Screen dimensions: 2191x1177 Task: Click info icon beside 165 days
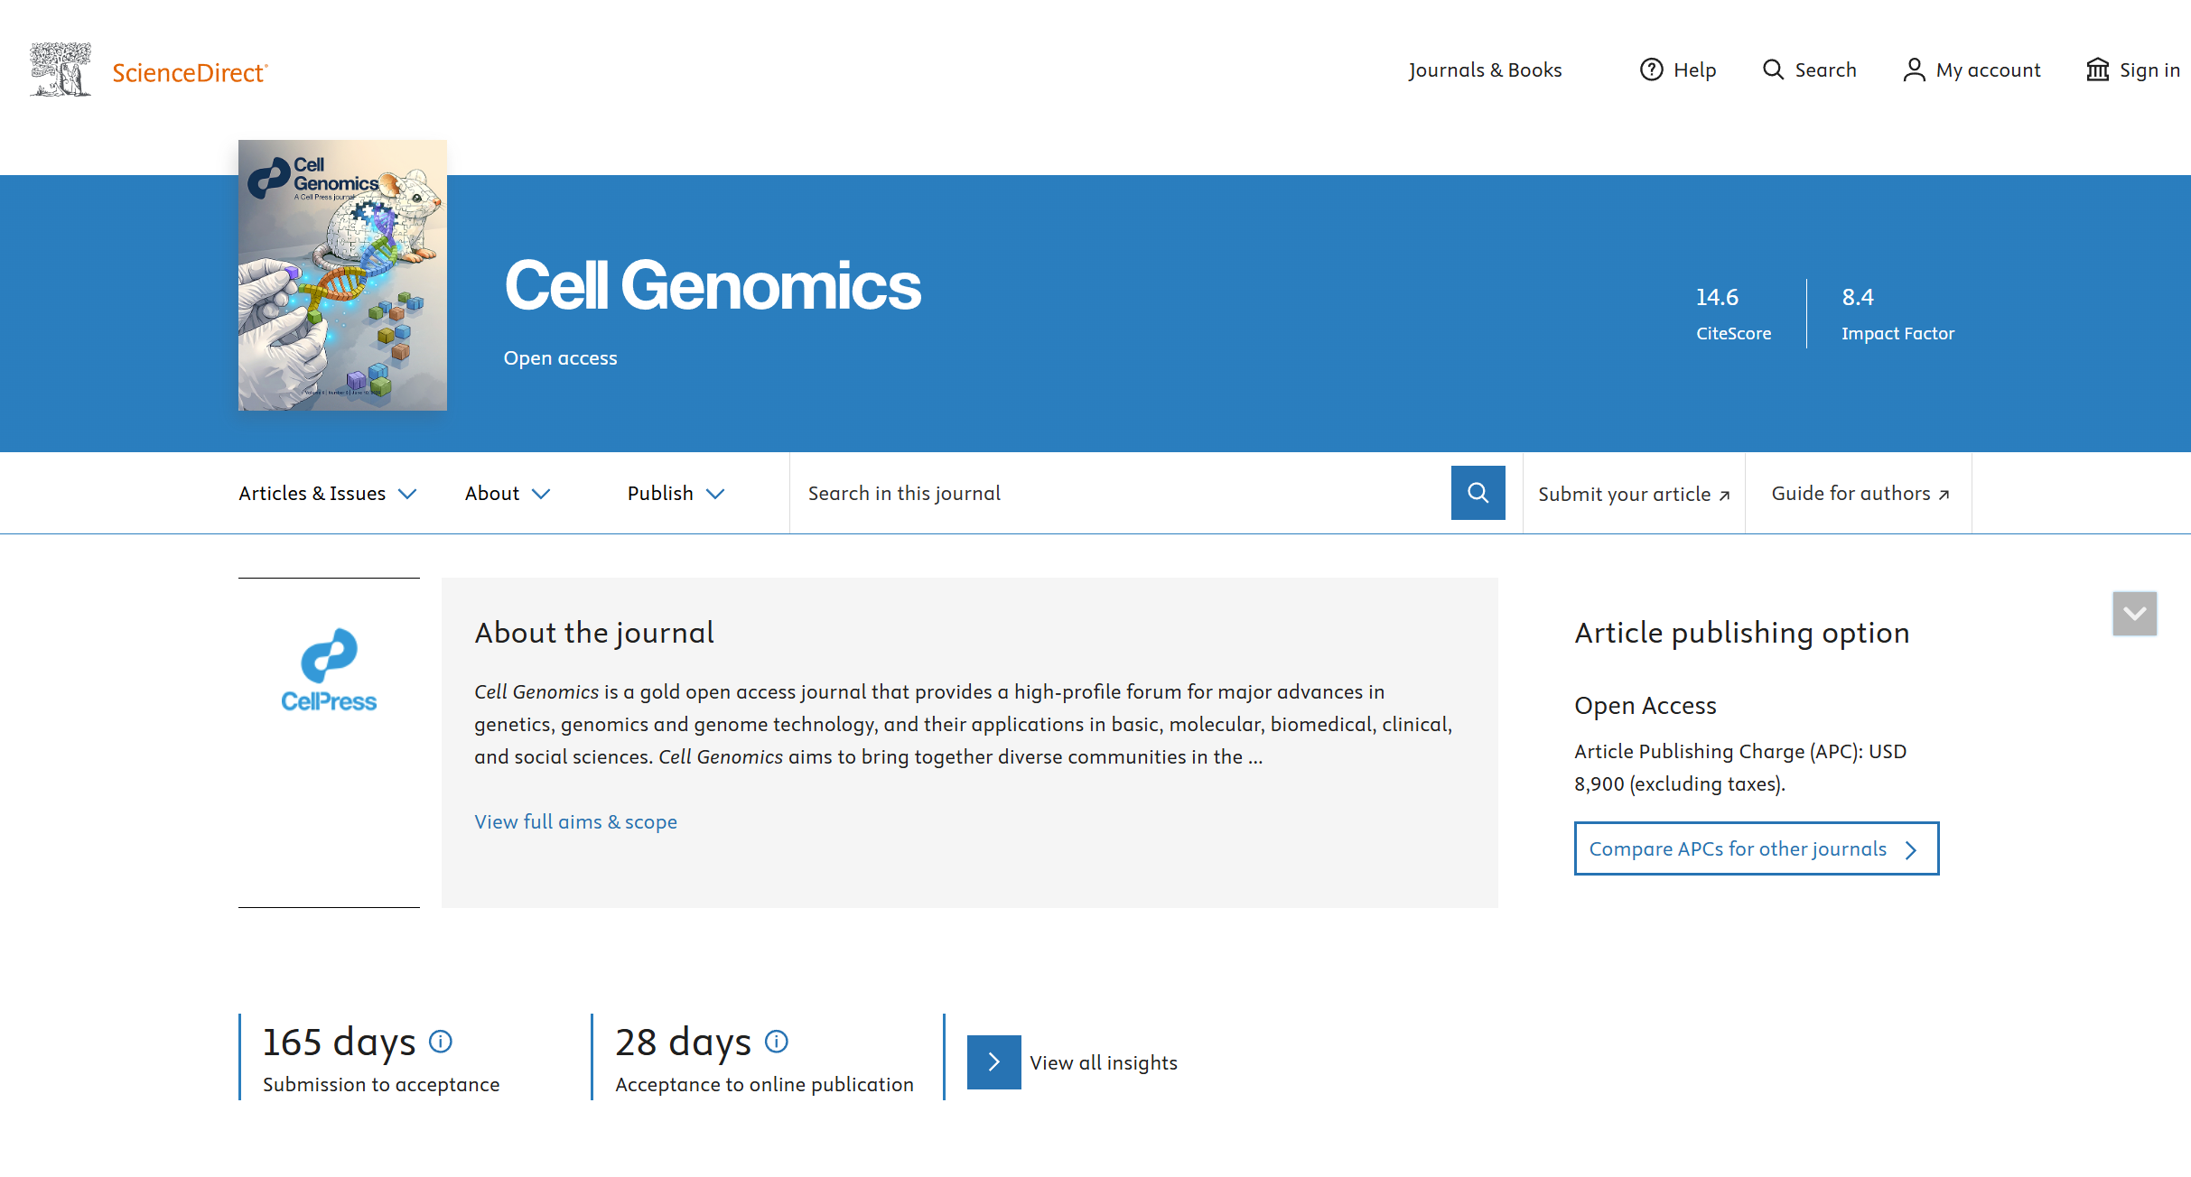(x=441, y=1042)
